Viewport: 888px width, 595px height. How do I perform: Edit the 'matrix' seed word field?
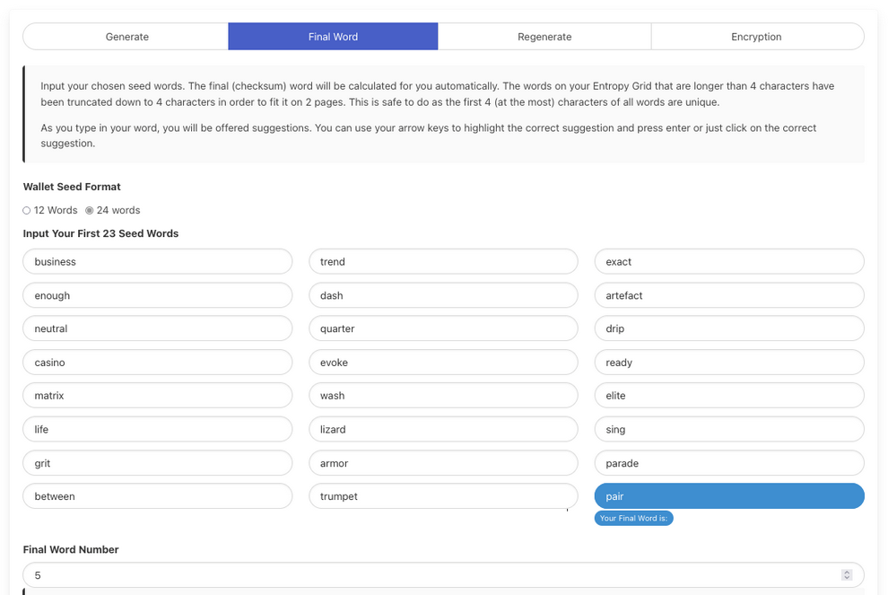[x=157, y=395]
